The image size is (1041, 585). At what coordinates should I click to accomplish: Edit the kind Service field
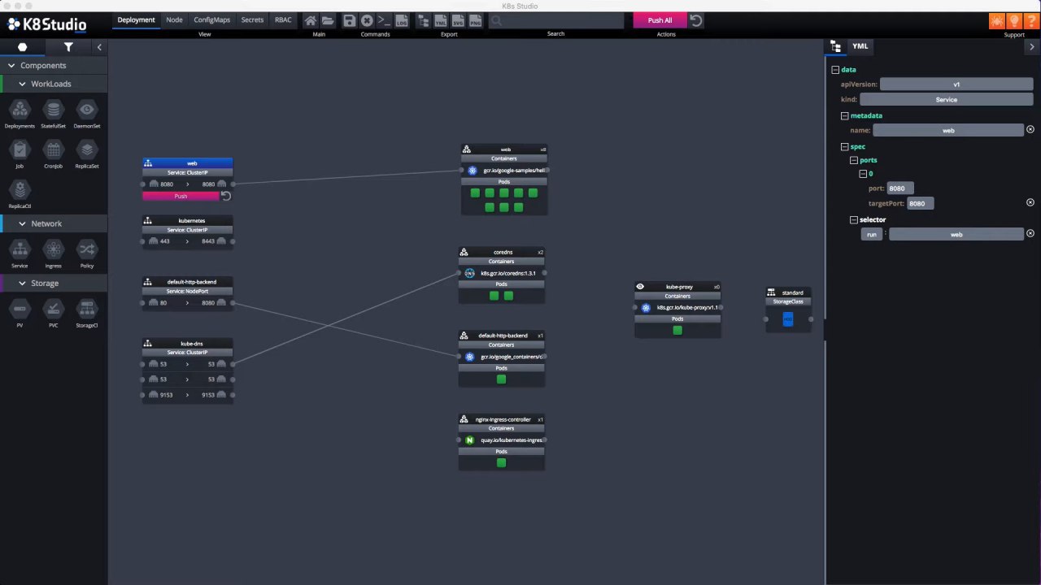pos(947,99)
